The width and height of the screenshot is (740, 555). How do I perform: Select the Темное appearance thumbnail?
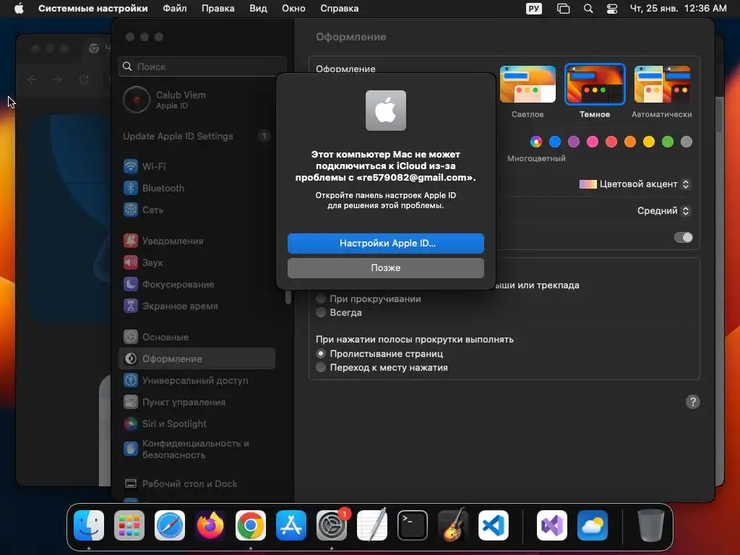[x=595, y=84]
